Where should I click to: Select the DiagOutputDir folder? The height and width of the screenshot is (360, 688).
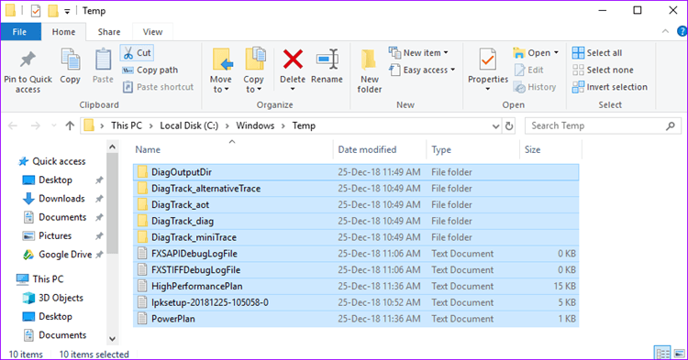356,172
